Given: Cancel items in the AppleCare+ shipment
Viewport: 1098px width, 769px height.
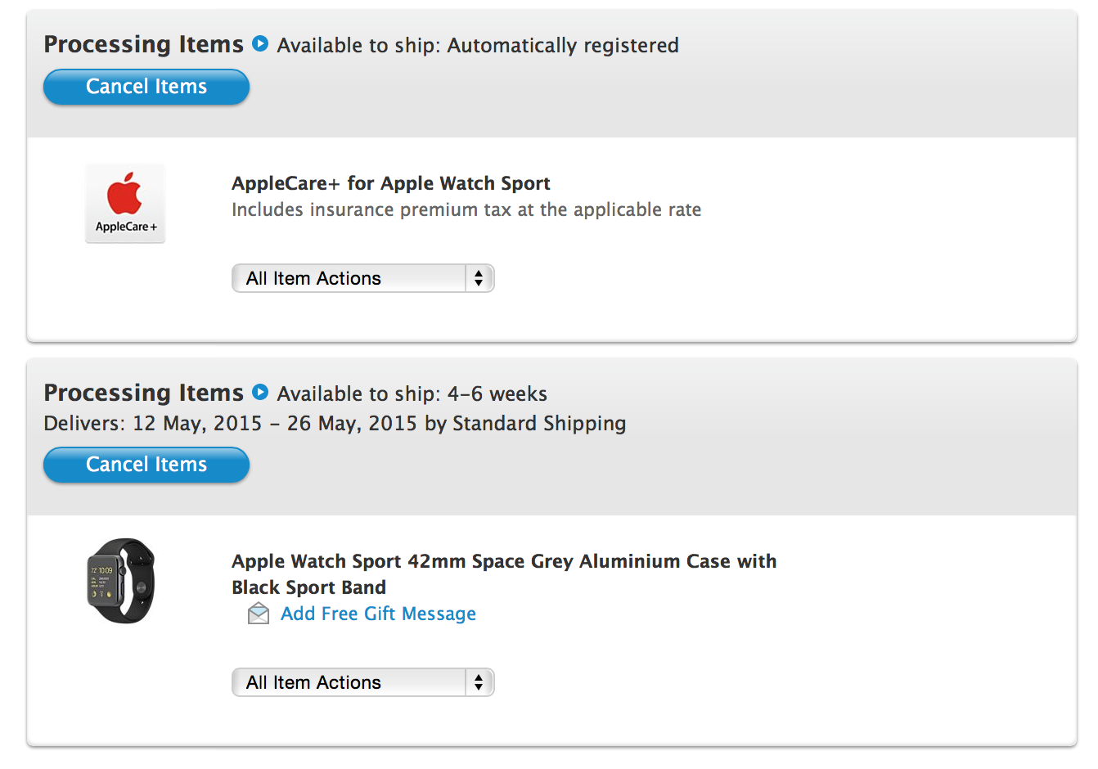Looking at the screenshot, I should pyautogui.click(x=146, y=87).
